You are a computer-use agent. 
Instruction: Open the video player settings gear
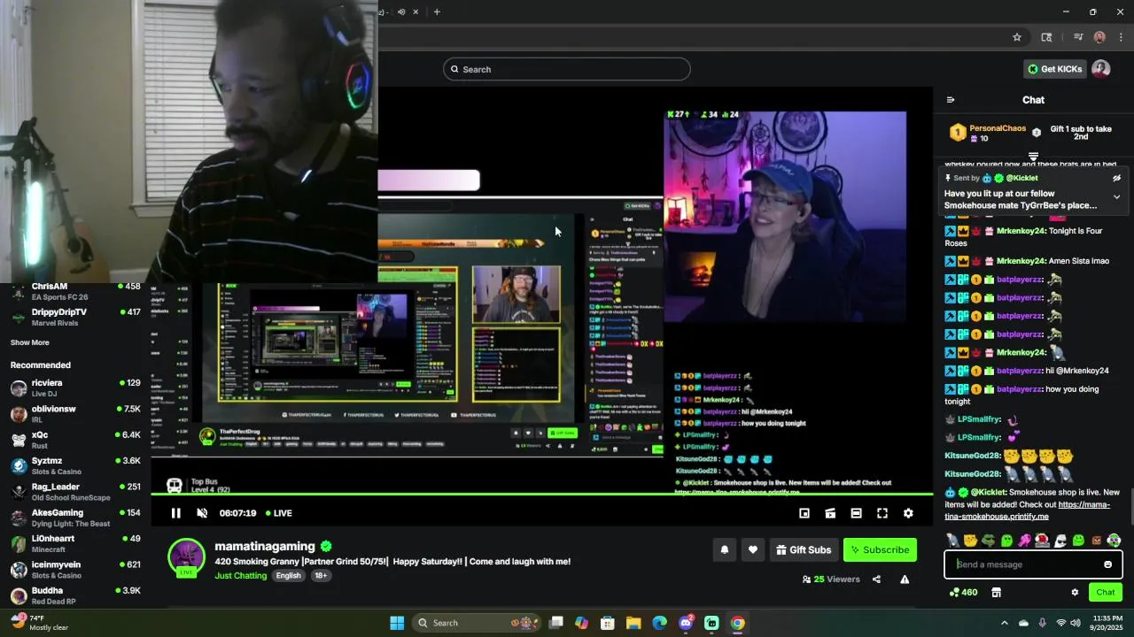point(908,513)
